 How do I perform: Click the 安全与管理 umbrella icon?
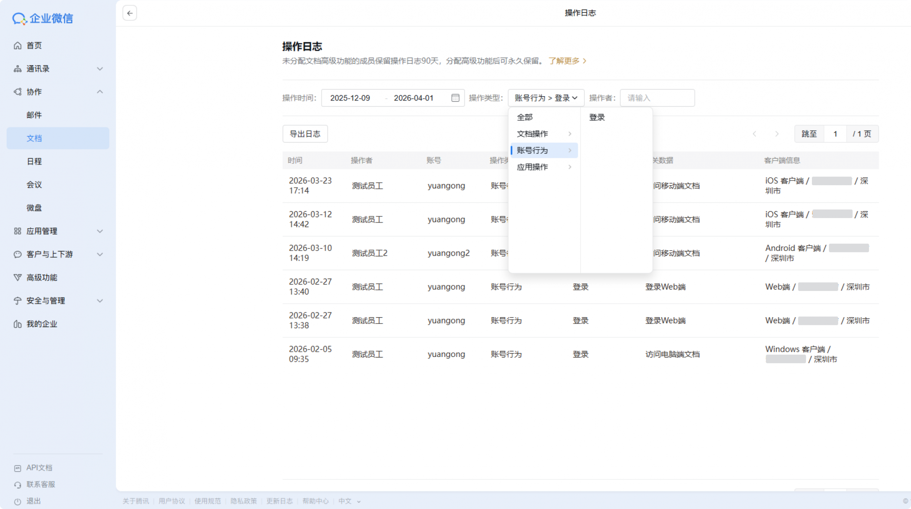[17, 301]
